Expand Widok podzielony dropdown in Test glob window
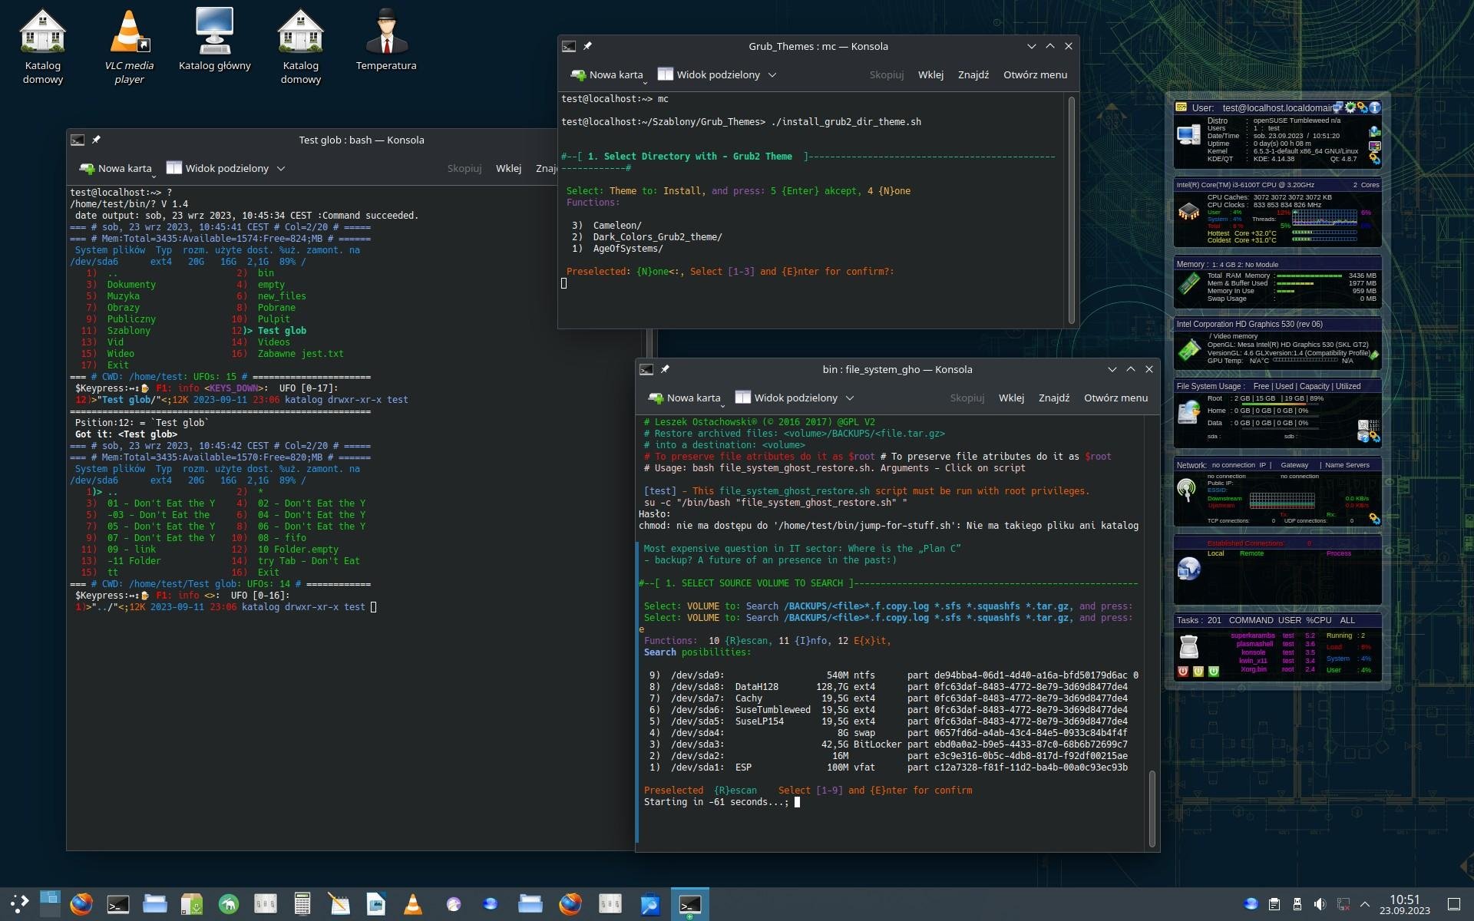The image size is (1474, 921). (x=281, y=169)
